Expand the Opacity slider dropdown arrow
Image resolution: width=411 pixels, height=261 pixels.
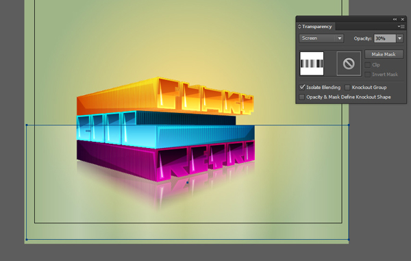pos(400,38)
